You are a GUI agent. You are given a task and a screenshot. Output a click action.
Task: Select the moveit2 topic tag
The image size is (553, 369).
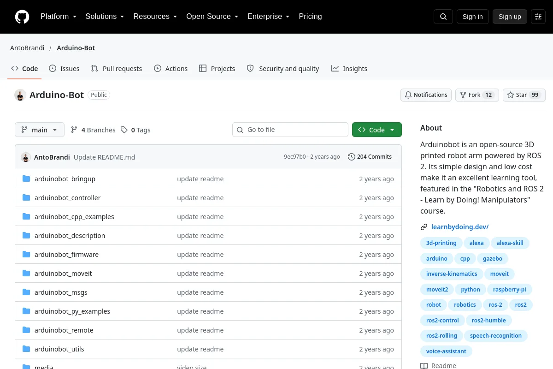(x=437, y=290)
